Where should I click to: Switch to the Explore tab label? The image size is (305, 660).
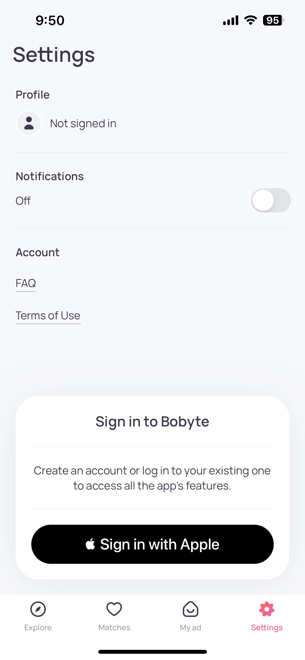pyautogui.click(x=38, y=628)
